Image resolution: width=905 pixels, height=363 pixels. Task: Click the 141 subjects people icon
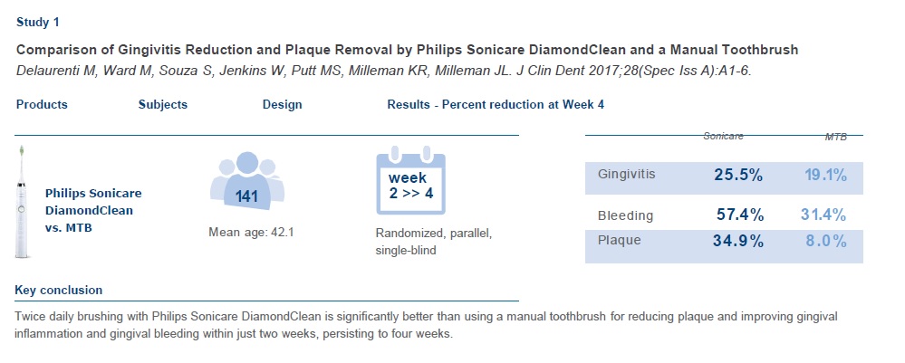[247, 181]
